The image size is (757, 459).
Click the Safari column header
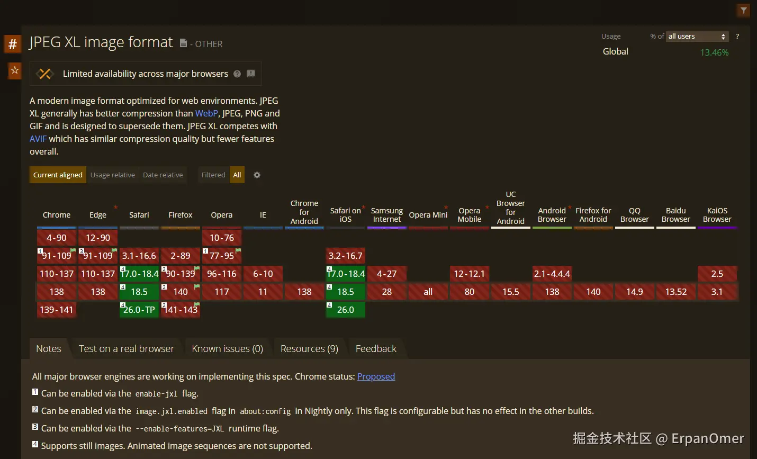[139, 215]
